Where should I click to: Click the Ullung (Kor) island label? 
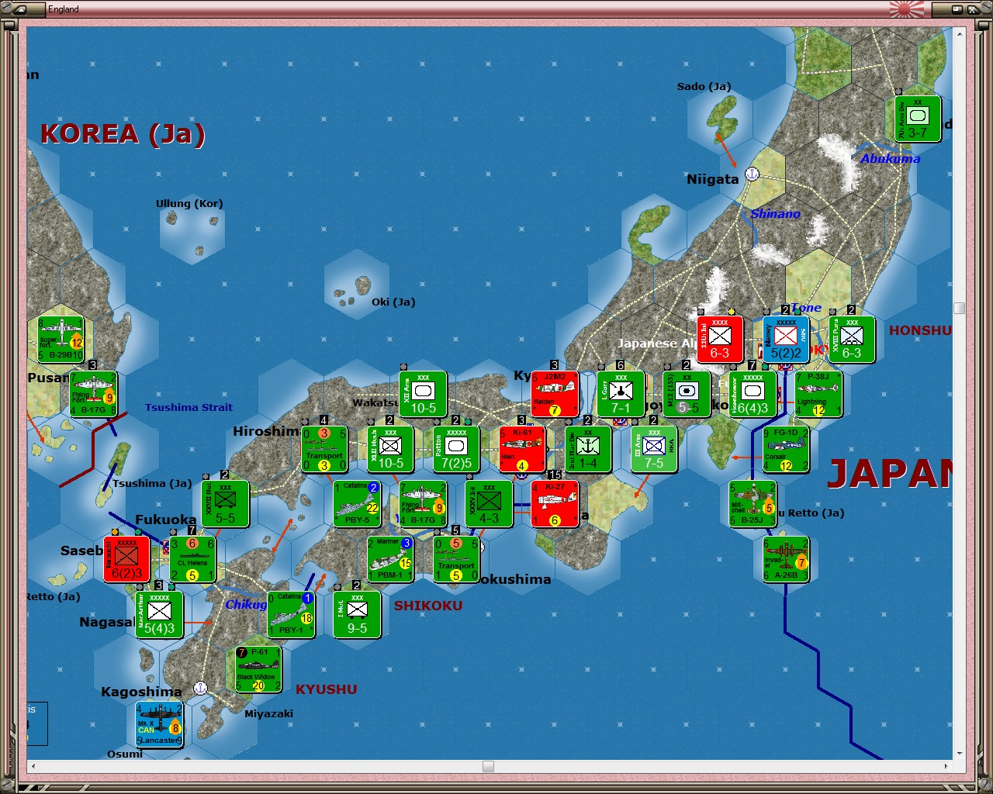(x=189, y=203)
